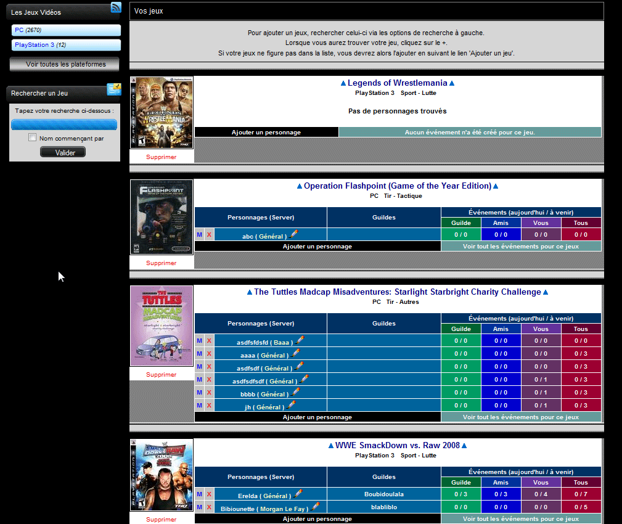Click Ajouter un personnage for Legends of Wrestlemania
The height and width of the screenshot is (524, 622).
266,132
